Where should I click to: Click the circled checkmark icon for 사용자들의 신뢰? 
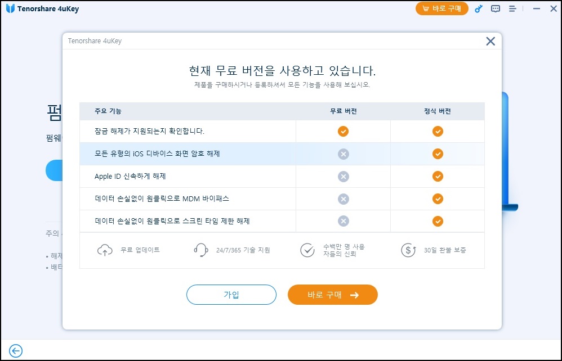click(x=307, y=250)
